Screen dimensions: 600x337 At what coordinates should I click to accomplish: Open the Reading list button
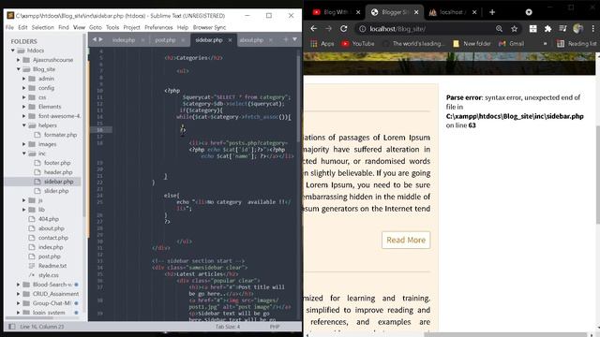coord(577,44)
